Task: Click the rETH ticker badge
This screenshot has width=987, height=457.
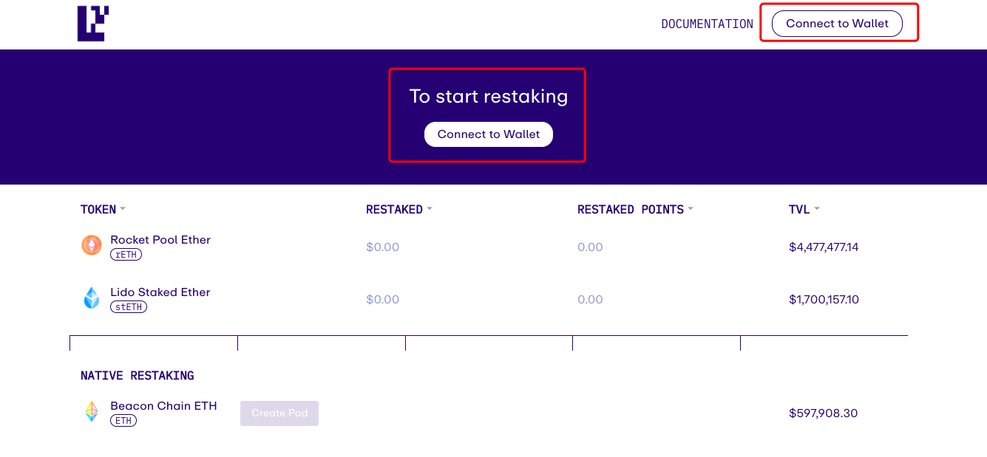Action: [x=126, y=255]
